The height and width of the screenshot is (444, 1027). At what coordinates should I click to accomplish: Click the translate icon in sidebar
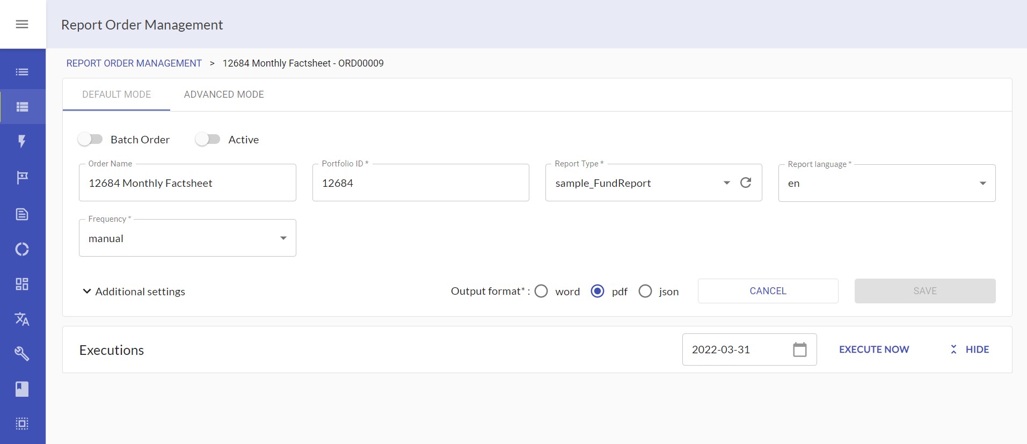[22, 319]
